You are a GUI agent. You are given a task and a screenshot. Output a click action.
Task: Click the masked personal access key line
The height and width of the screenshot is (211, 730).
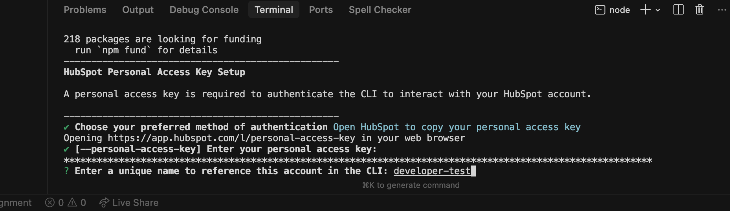click(x=358, y=160)
